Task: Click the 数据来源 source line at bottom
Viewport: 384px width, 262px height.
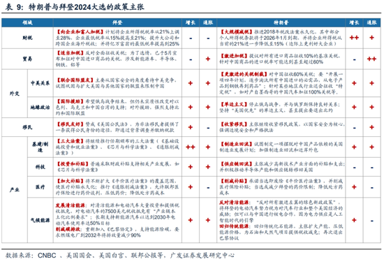Action: pyautogui.click(x=120, y=256)
